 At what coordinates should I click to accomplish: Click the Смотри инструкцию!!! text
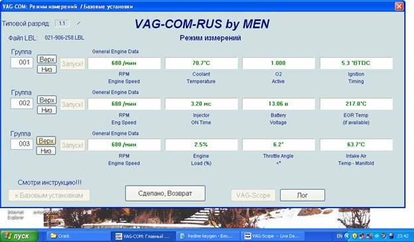click(x=49, y=182)
